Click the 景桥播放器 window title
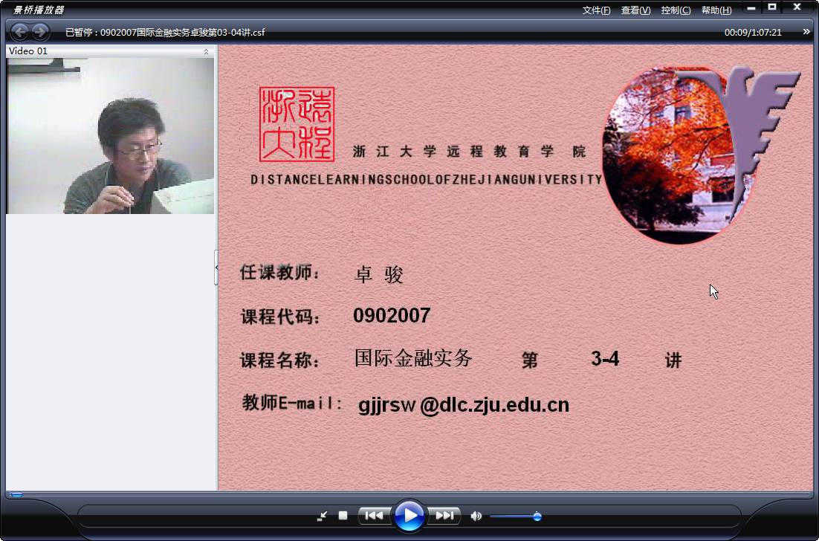Viewport: 819px width, 541px height. tap(38, 10)
